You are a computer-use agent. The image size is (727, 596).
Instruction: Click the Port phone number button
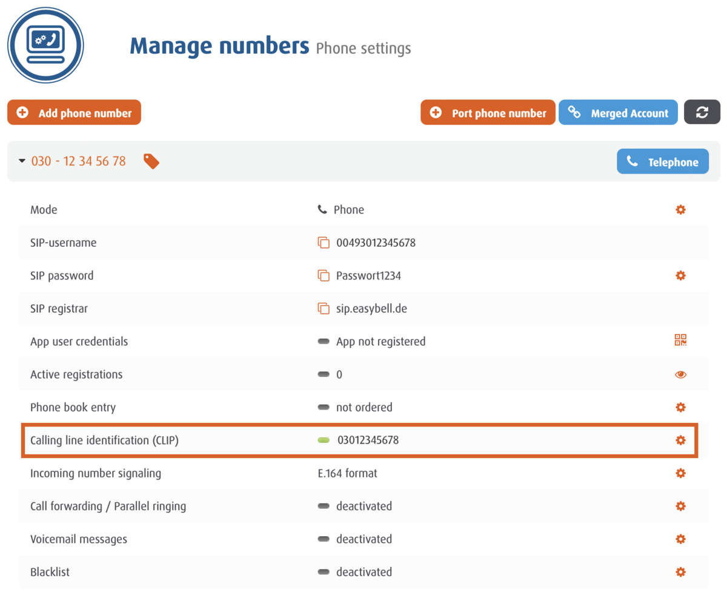(488, 113)
